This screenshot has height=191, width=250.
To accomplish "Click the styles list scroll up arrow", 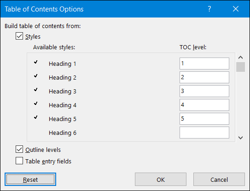I will [240, 58].
